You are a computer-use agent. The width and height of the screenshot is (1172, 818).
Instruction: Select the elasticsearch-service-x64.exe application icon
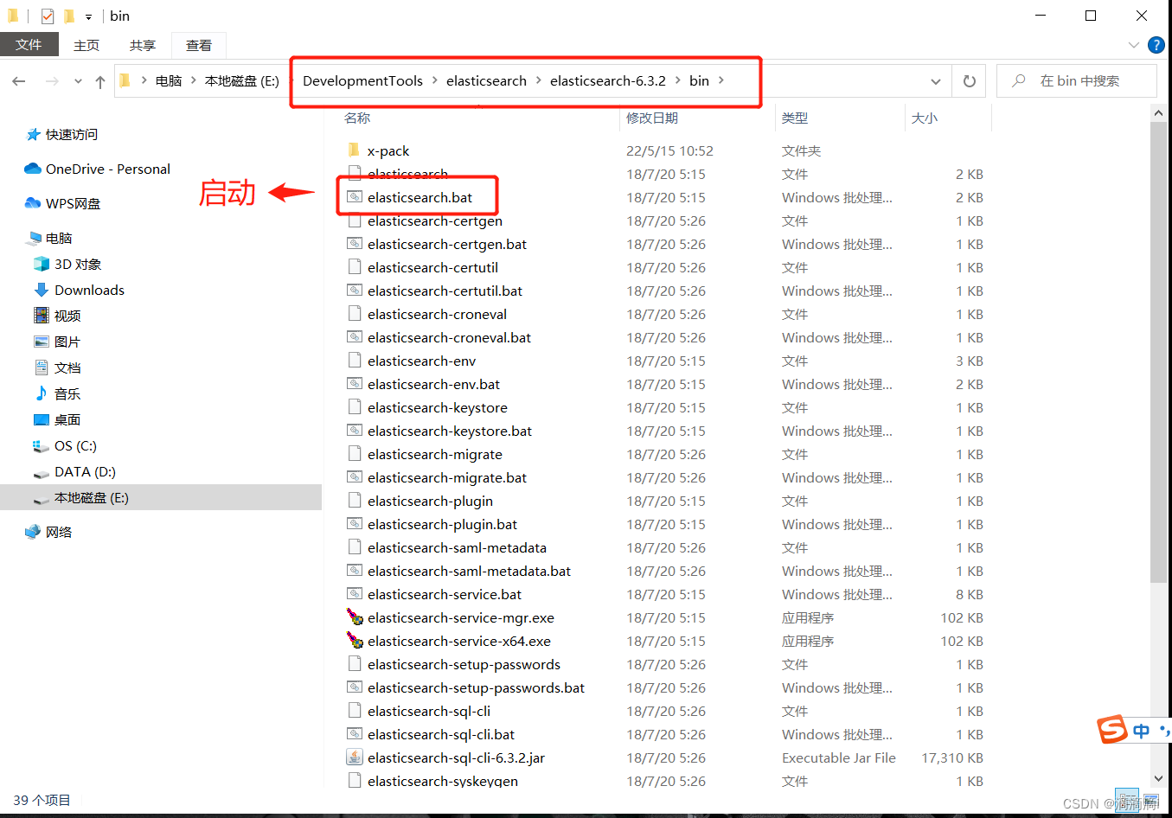tap(355, 641)
